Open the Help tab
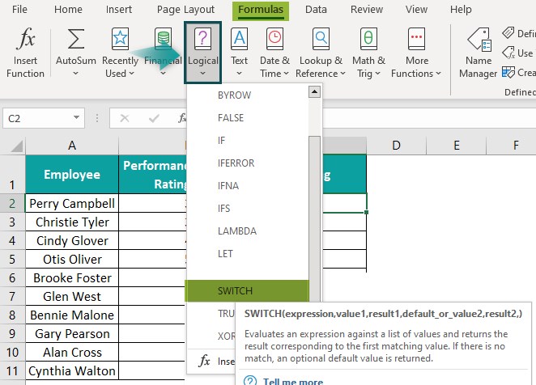Screen dimensions: 536x385 point(461,9)
